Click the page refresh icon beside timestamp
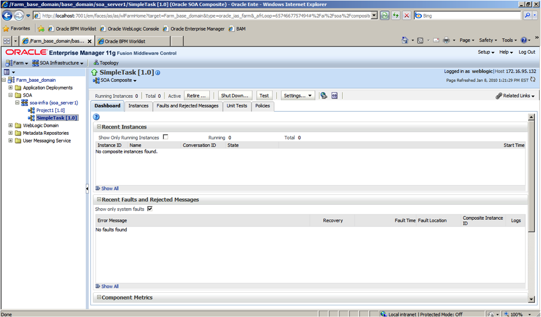The width and height of the screenshot is (541, 317). pyautogui.click(x=533, y=80)
